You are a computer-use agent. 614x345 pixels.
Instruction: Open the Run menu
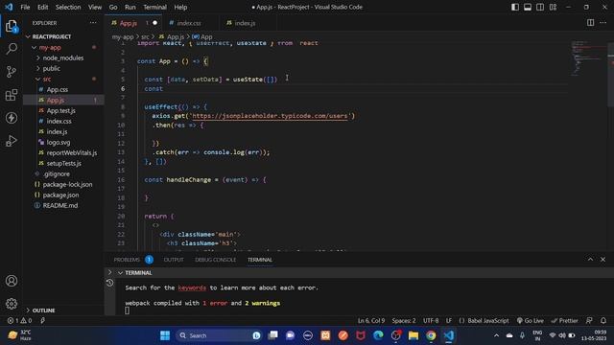[x=130, y=7]
